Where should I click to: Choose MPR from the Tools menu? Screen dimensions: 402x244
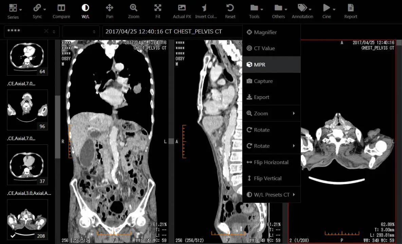pos(271,65)
